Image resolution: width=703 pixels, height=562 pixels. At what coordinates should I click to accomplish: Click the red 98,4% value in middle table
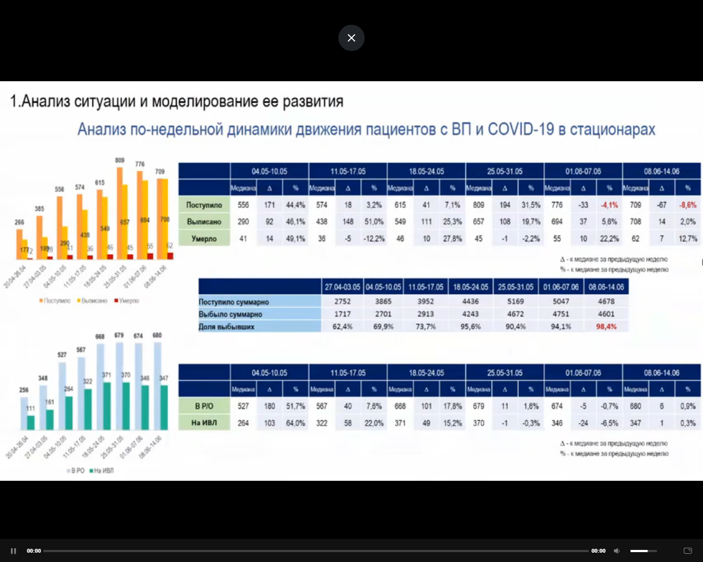606,327
